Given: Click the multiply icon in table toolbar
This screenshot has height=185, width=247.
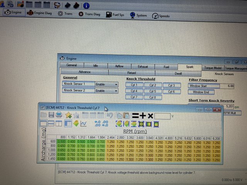Looking at the screenshot, I should [x=150, y=115].
